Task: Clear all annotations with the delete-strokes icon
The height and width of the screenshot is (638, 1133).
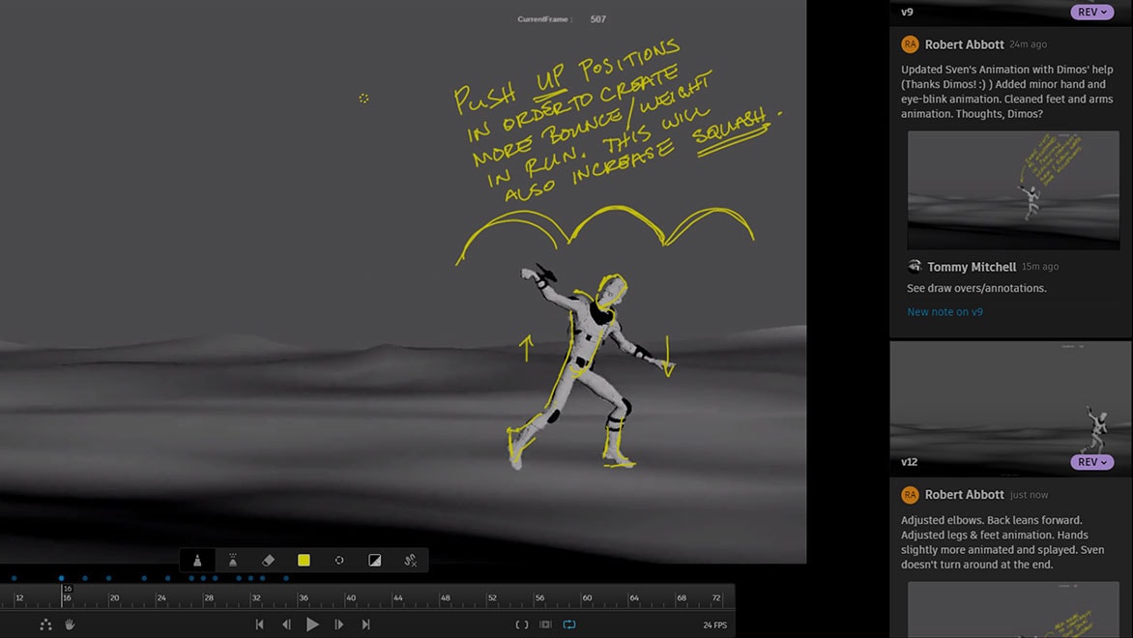Action: point(409,560)
